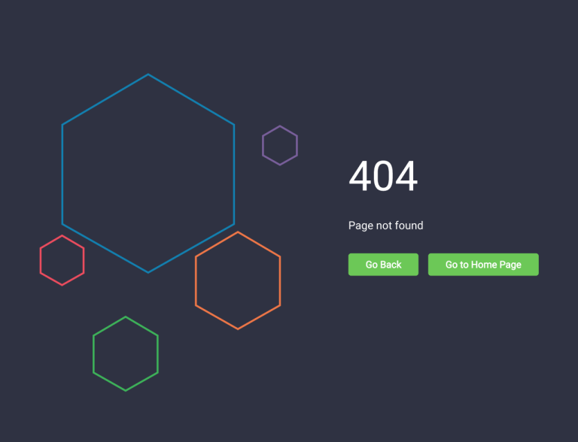Screen dimensions: 578x442
Task: Click the large blue hexagon outline
Action: coord(62,174)
